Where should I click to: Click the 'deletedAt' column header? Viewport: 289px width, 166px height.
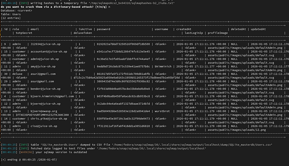pyautogui.click(x=238, y=29)
